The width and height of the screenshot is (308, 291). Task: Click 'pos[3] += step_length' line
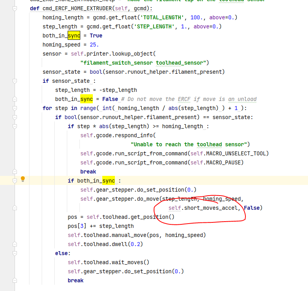coord(101,226)
